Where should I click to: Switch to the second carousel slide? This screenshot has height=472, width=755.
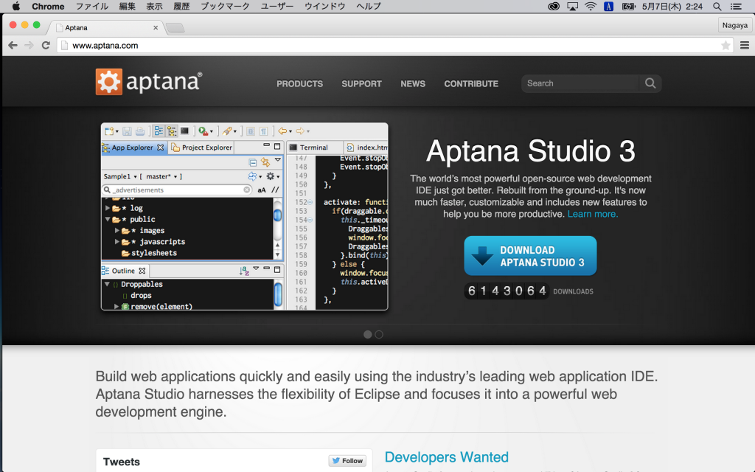379,334
